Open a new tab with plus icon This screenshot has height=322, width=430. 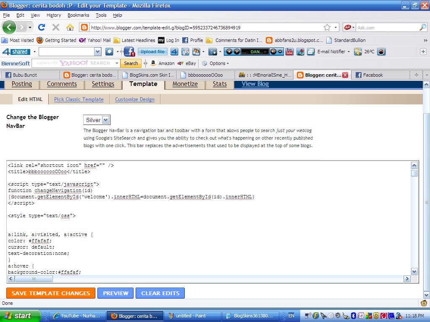pos(417,75)
